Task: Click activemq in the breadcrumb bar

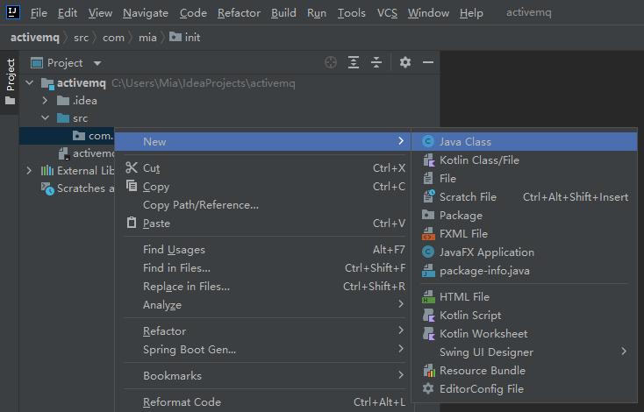Action: (35, 38)
